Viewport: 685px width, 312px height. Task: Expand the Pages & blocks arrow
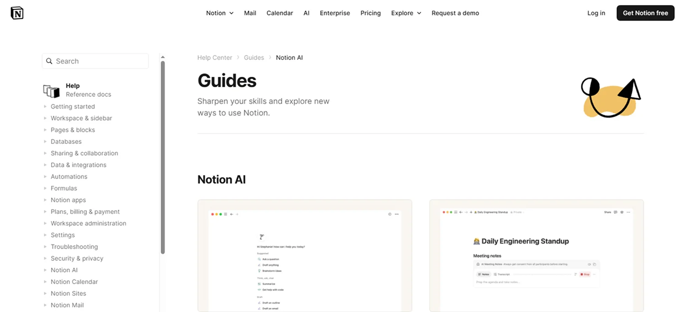coord(45,130)
